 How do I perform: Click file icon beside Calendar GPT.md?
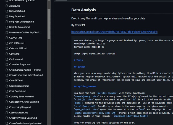click(x=7, y=49)
